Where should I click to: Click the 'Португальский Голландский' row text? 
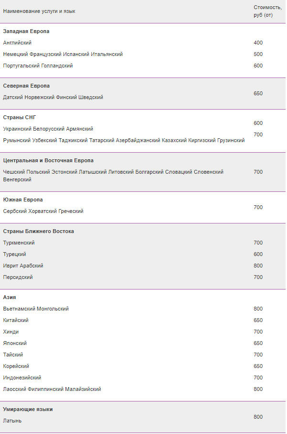[38, 66]
